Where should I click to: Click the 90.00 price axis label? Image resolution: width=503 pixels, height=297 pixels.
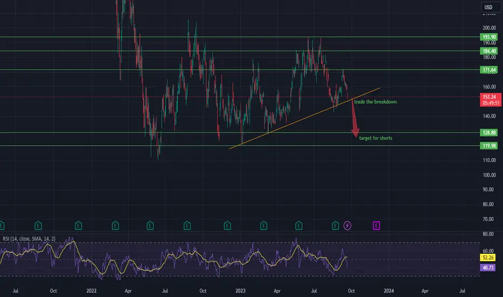coord(489,190)
